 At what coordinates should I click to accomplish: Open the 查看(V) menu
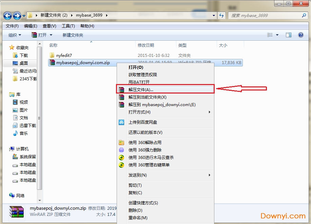point(48,26)
